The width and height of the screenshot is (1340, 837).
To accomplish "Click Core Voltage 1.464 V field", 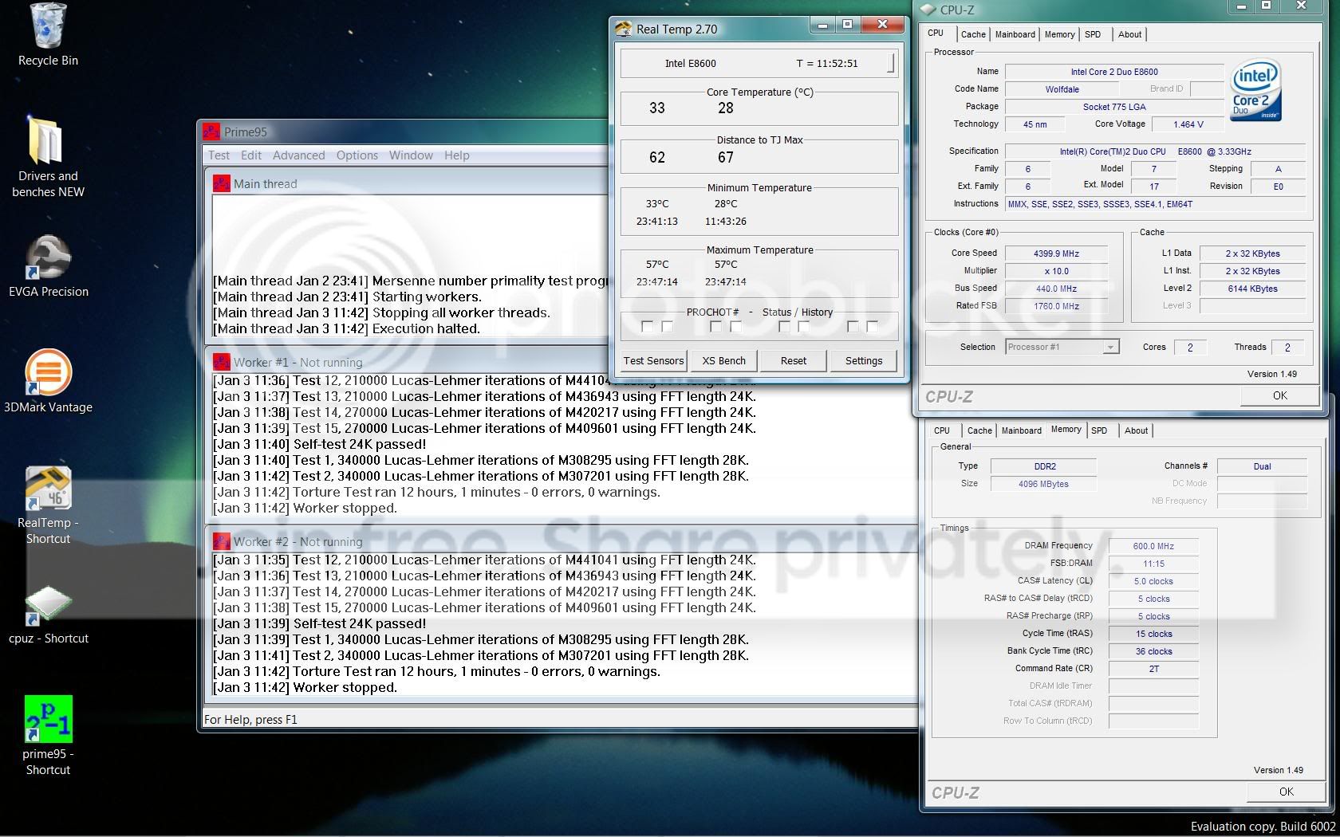I will tap(1188, 124).
